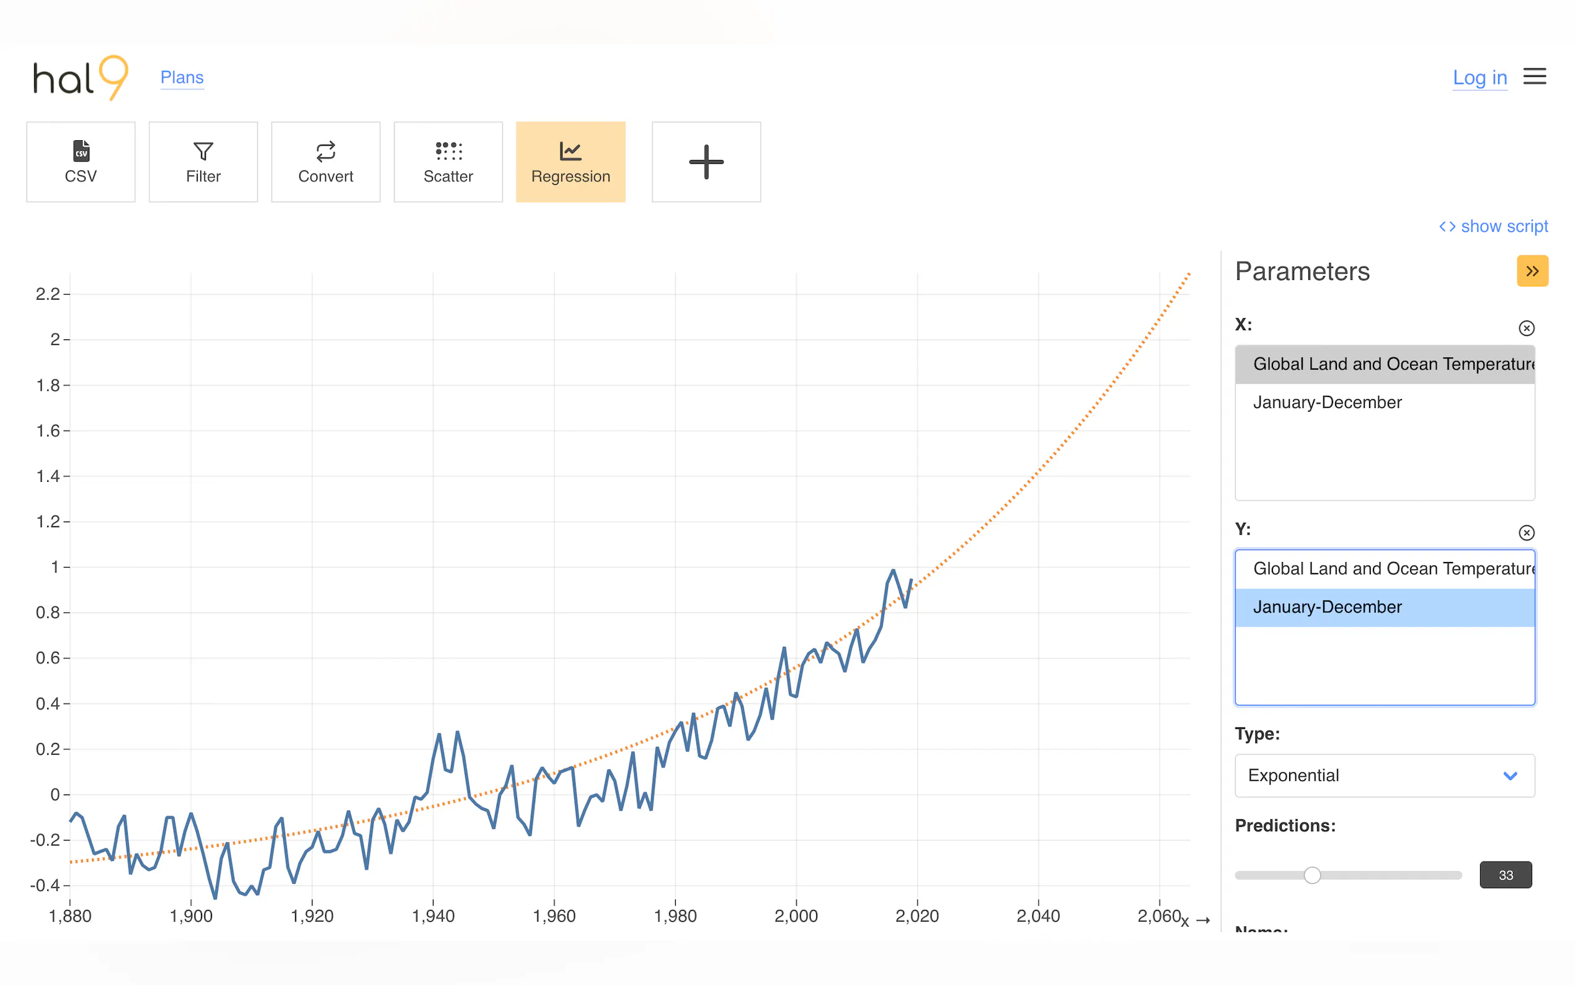
Task: Select the Scatter chart step
Action: 448,161
